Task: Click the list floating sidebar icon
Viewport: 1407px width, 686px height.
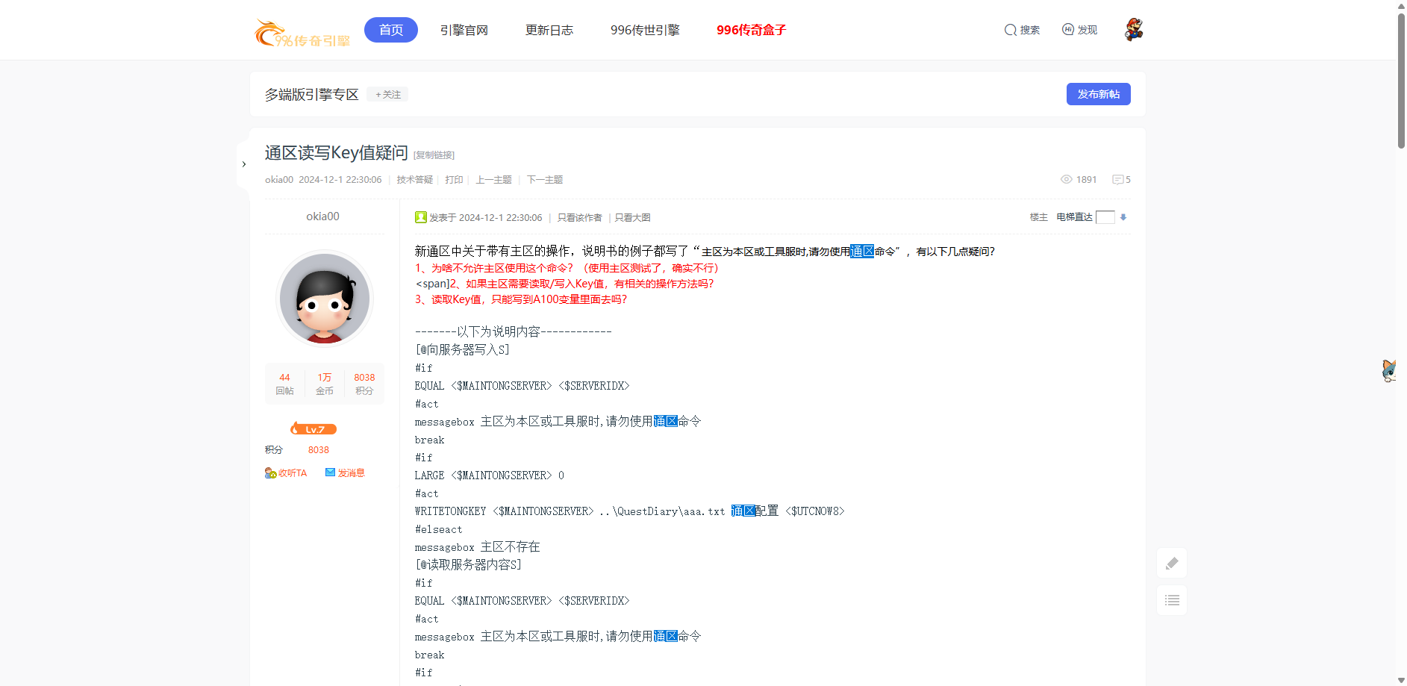Action: click(x=1172, y=600)
